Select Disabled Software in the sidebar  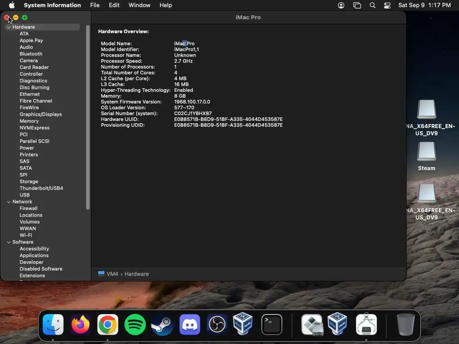(x=41, y=269)
